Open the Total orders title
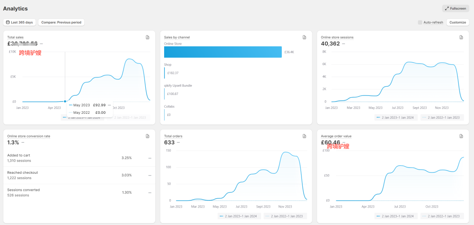Image resolution: width=474 pixels, height=225 pixels. pos(173,136)
